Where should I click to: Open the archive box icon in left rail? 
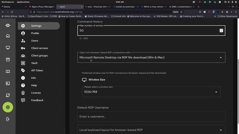(x=8, y=60)
